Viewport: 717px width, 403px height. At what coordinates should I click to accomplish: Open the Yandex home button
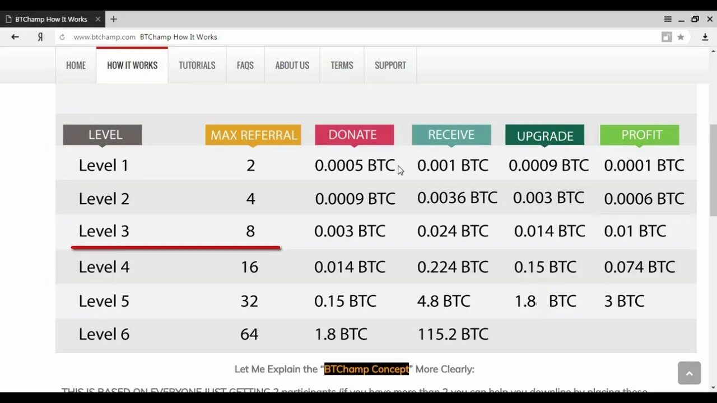pyautogui.click(x=40, y=37)
